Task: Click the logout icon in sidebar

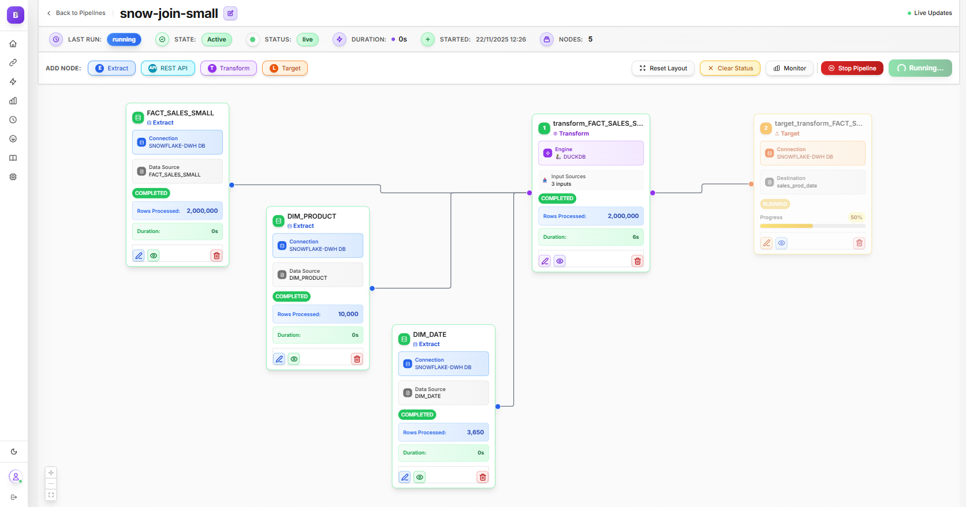Action: [14, 497]
